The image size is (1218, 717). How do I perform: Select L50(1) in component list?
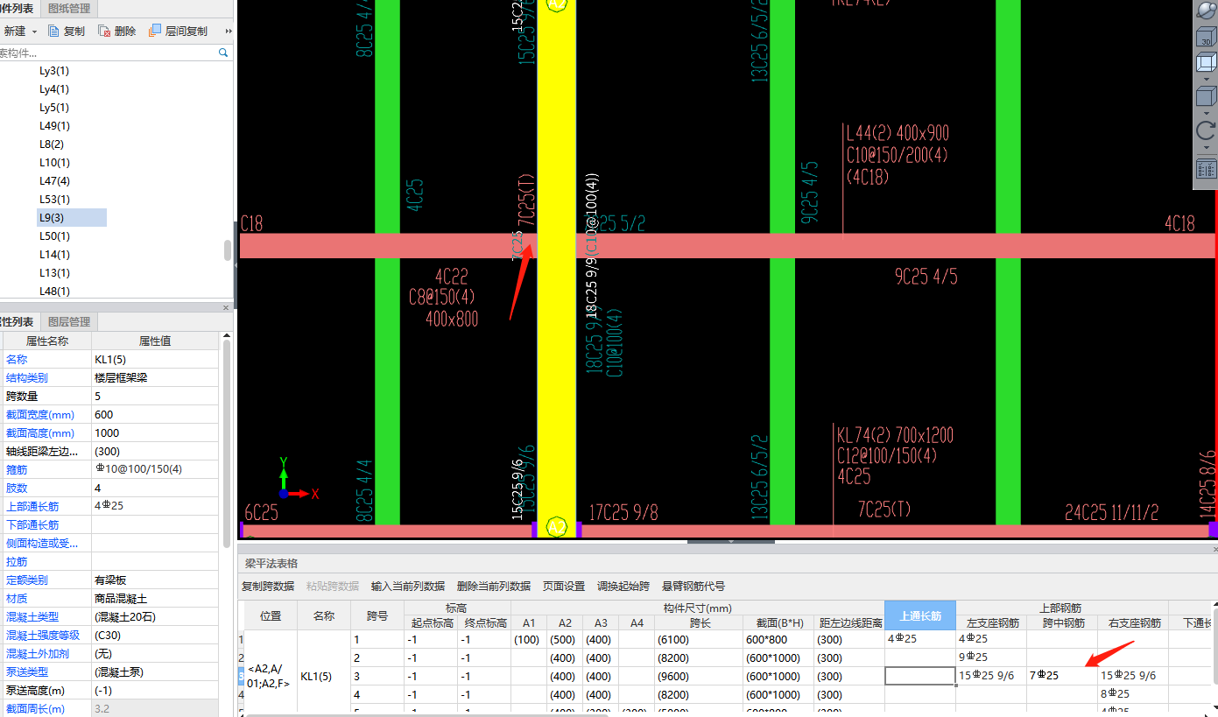click(54, 236)
